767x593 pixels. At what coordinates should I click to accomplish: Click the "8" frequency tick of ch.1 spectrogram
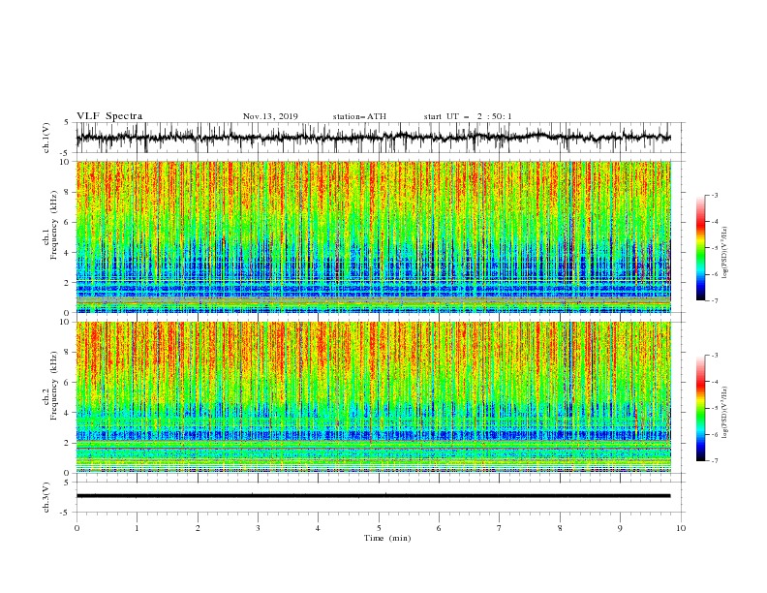tap(68, 192)
